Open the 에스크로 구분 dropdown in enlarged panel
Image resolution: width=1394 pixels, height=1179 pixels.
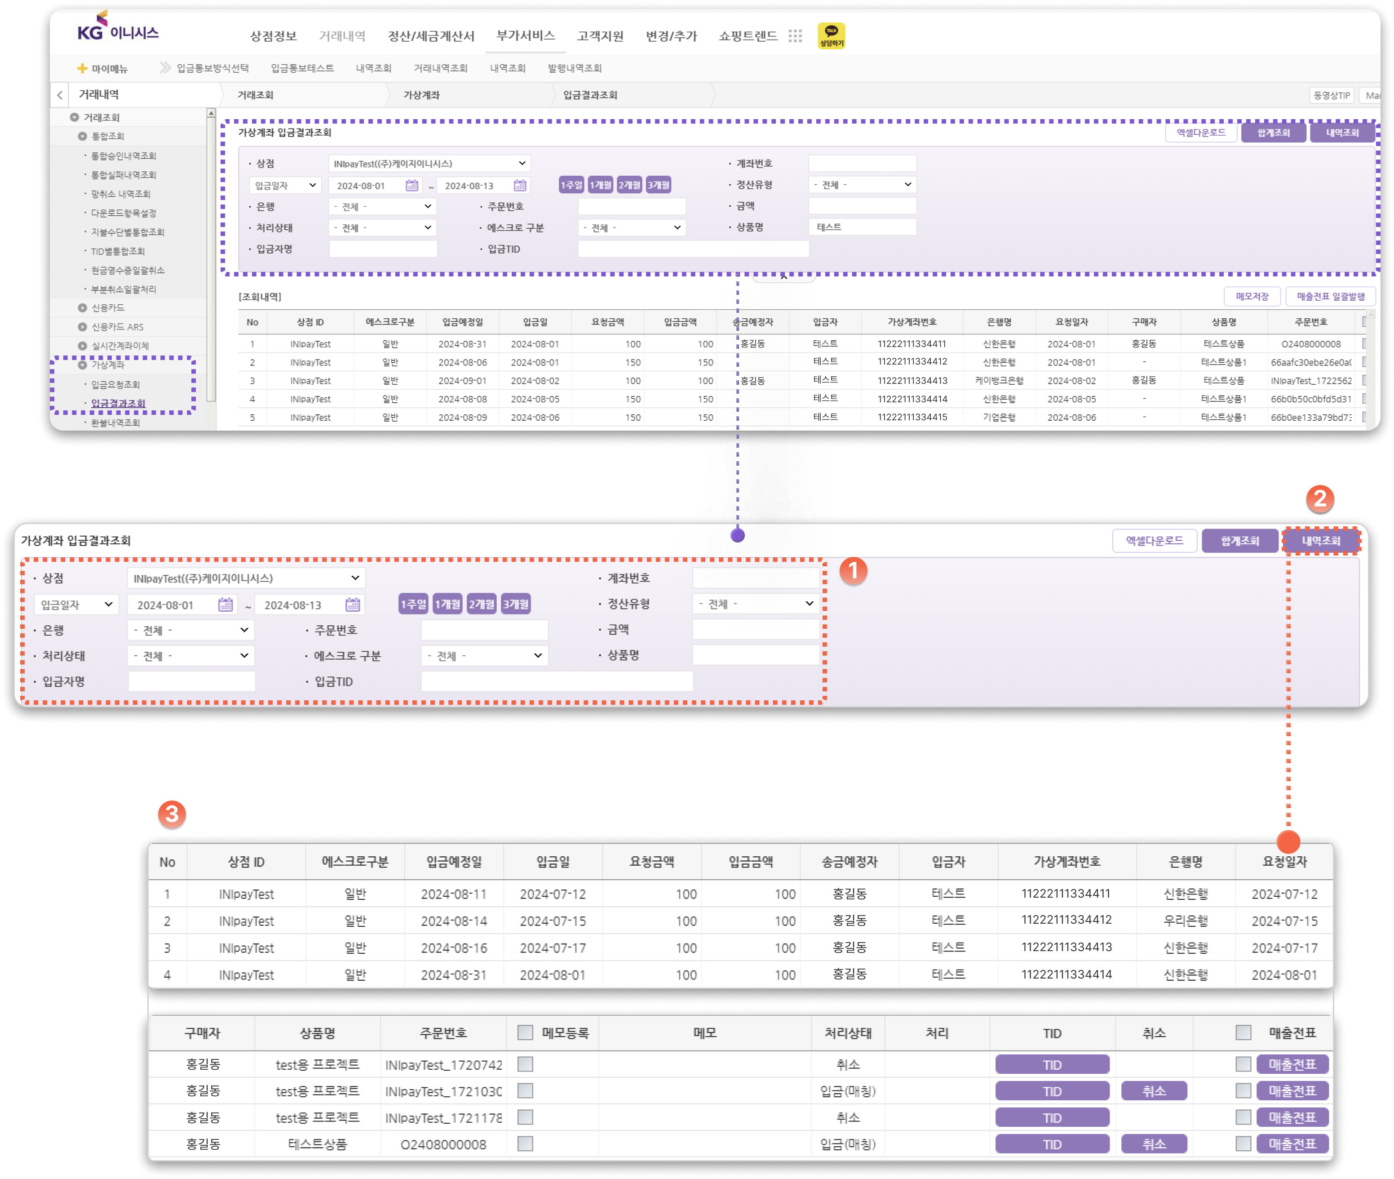pyautogui.click(x=484, y=656)
